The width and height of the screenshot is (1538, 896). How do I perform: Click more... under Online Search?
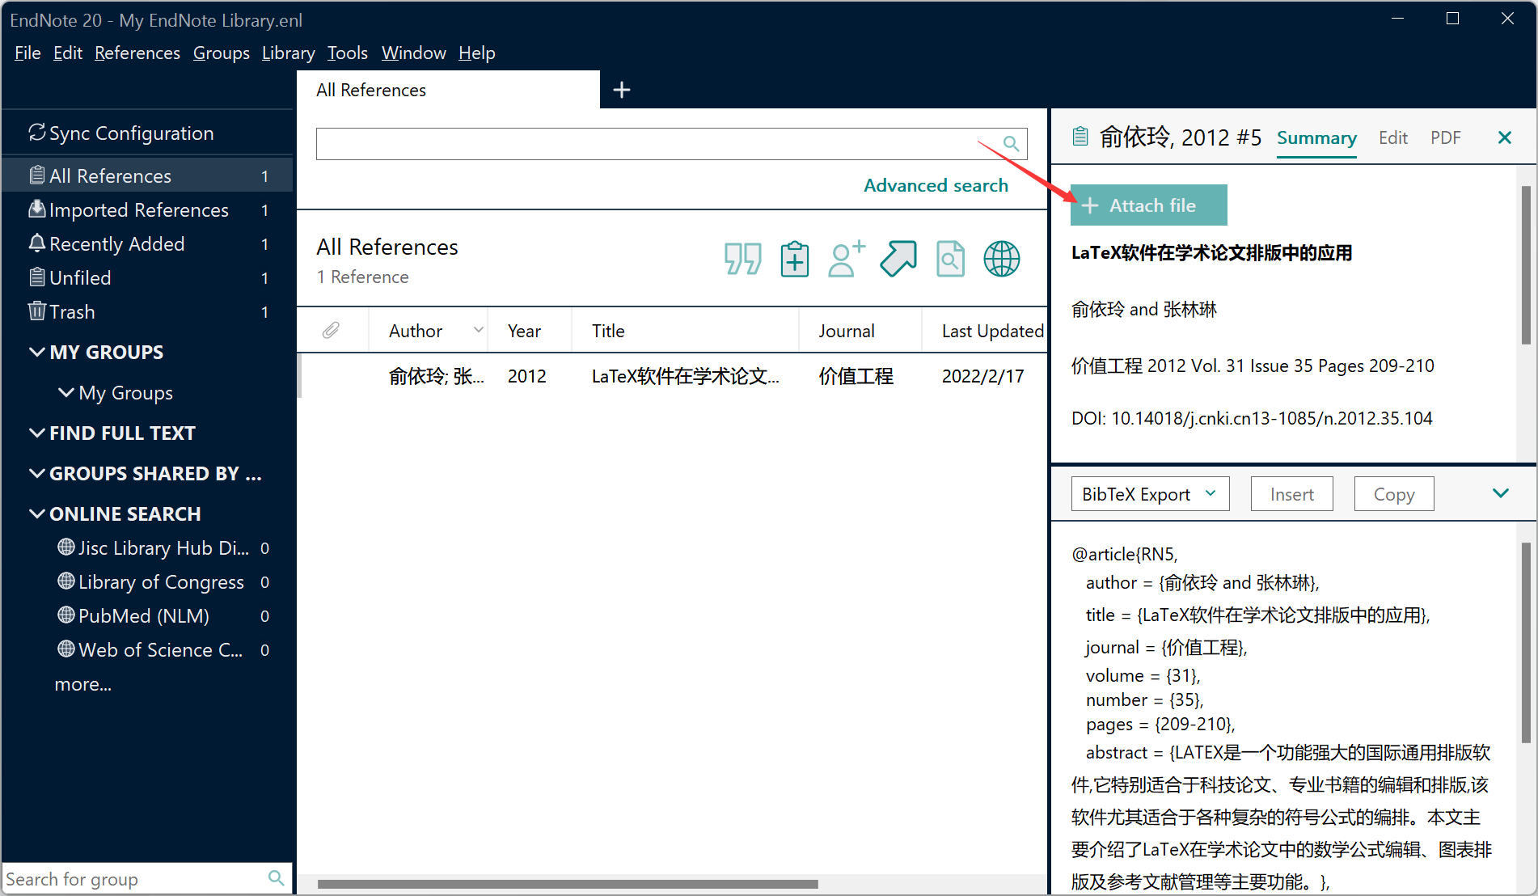click(83, 684)
